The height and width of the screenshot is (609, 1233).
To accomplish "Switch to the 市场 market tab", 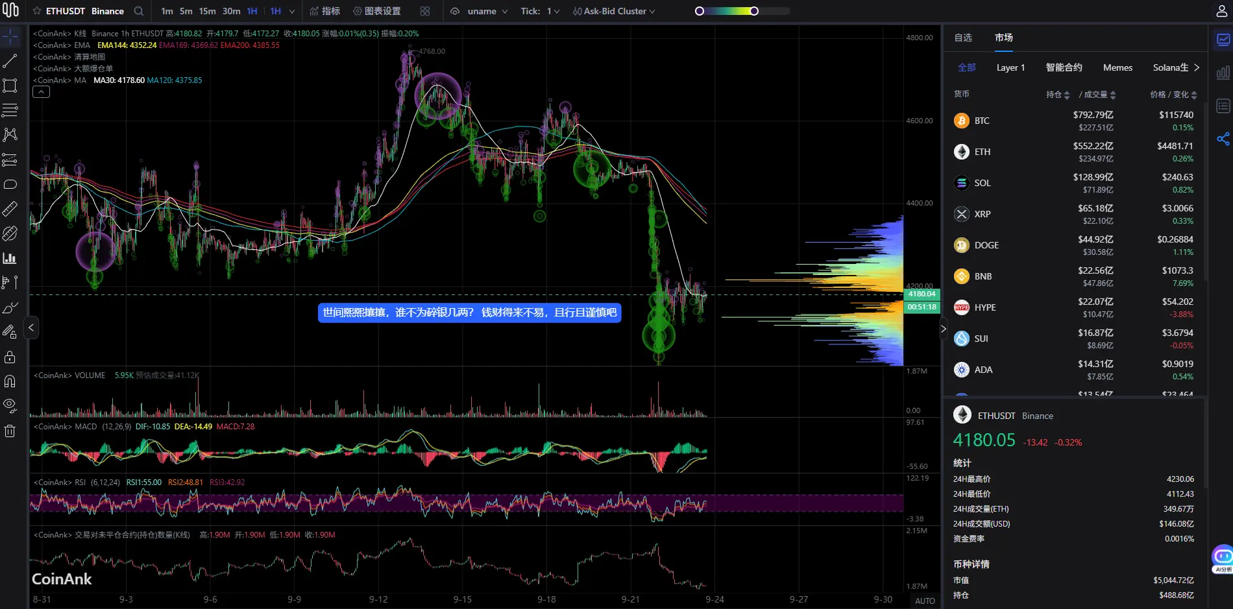I will coord(1004,38).
